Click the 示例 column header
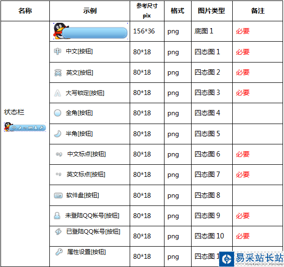The height and width of the screenshot is (267, 284). (x=90, y=11)
